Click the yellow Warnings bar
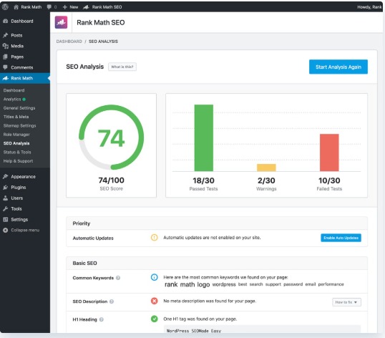 (x=266, y=168)
